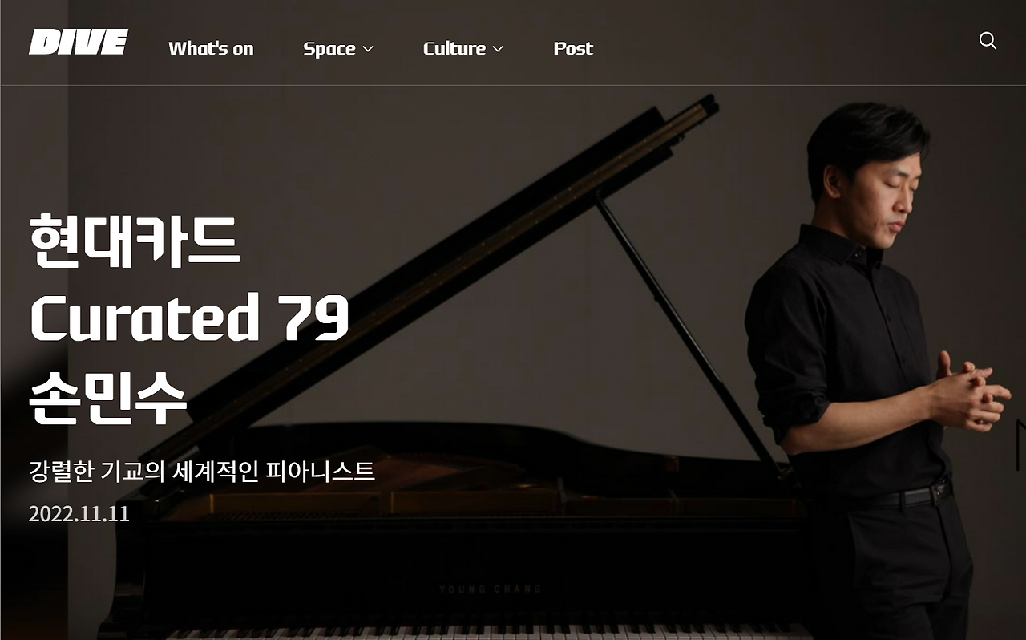Image resolution: width=1026 pixels, height=640 pixels.
Task: Click the YOUNG CHANG piano logo
Action: point(490,589)
